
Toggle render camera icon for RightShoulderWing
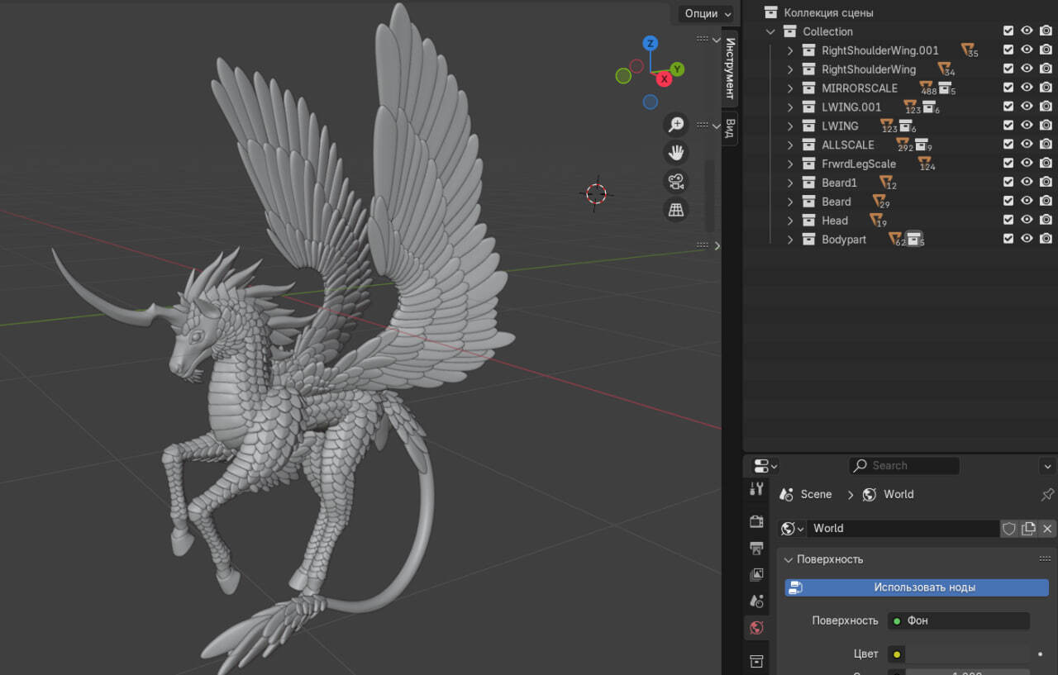coord(1046,69)
